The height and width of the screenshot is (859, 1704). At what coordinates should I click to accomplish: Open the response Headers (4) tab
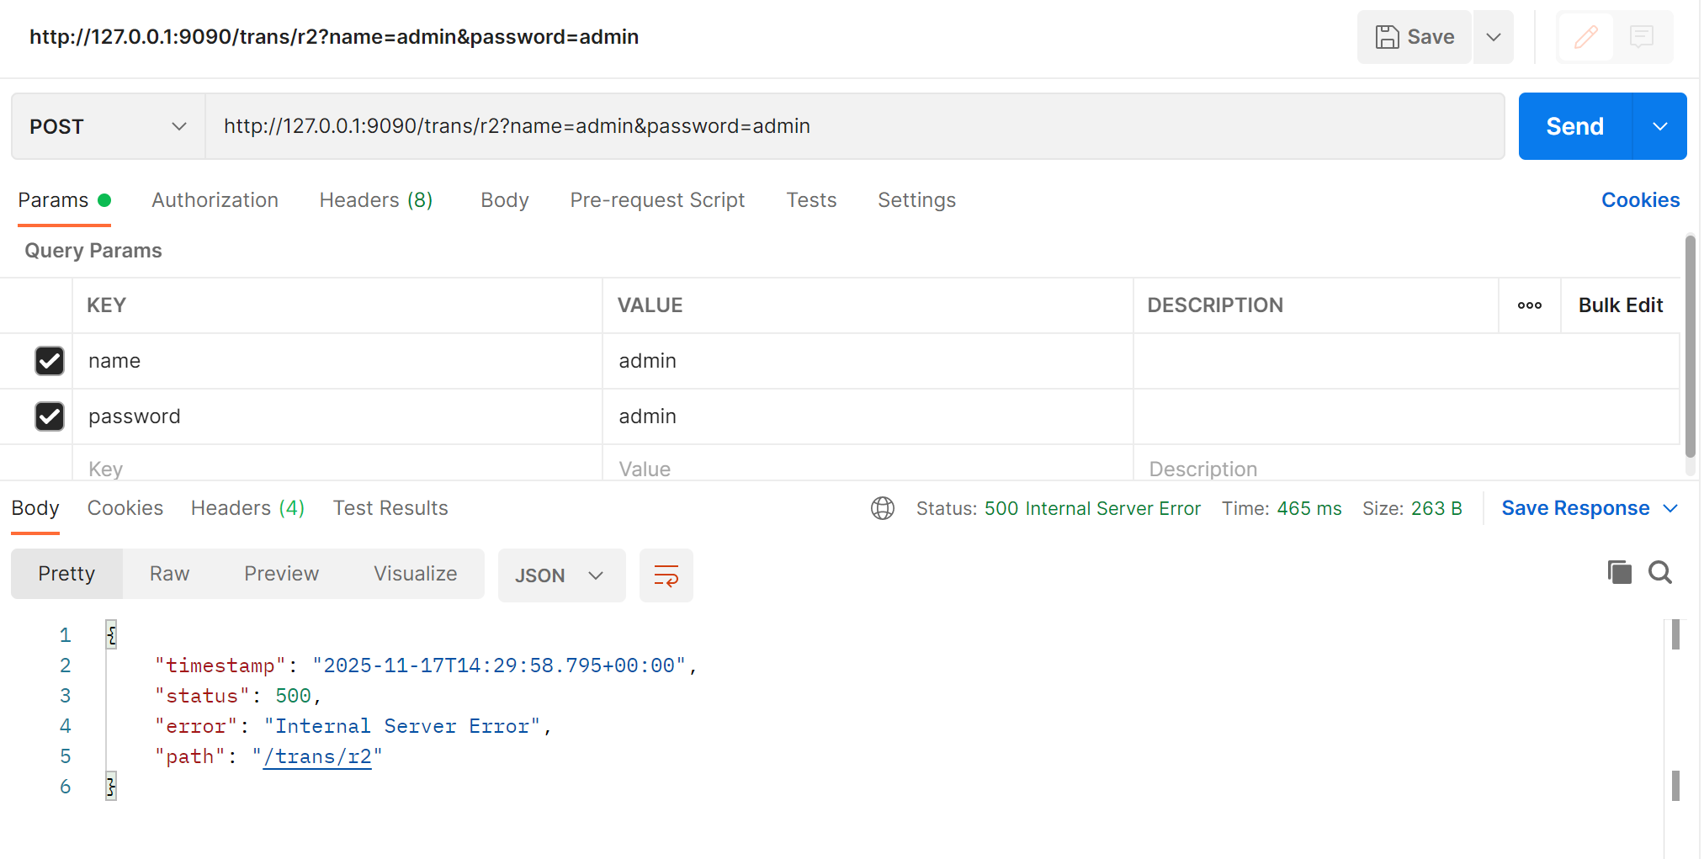click(247, 508)
